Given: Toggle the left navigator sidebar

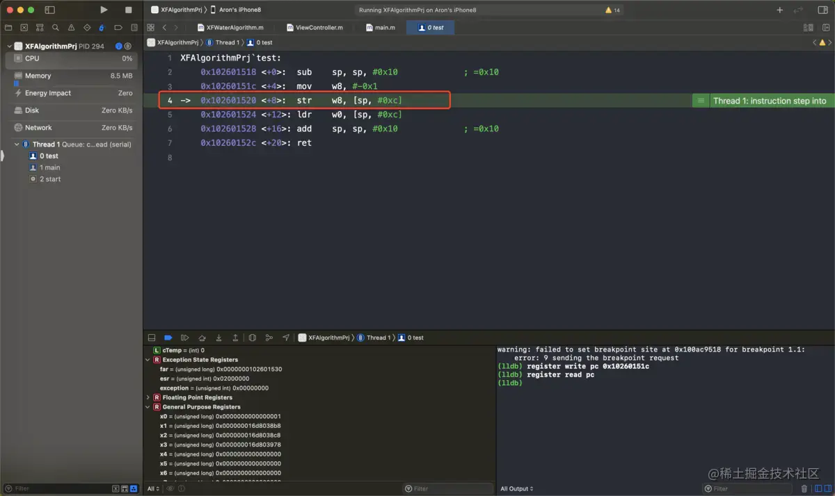Looking at the screenshot, I should point(49,10).
